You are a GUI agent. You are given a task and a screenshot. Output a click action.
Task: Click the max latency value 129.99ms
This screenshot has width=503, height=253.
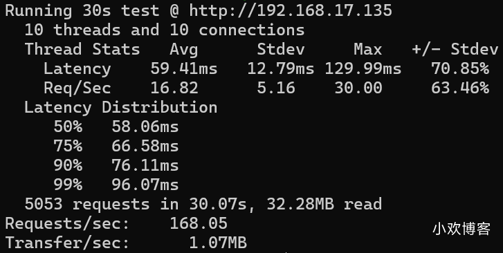[x=363, y=68]
